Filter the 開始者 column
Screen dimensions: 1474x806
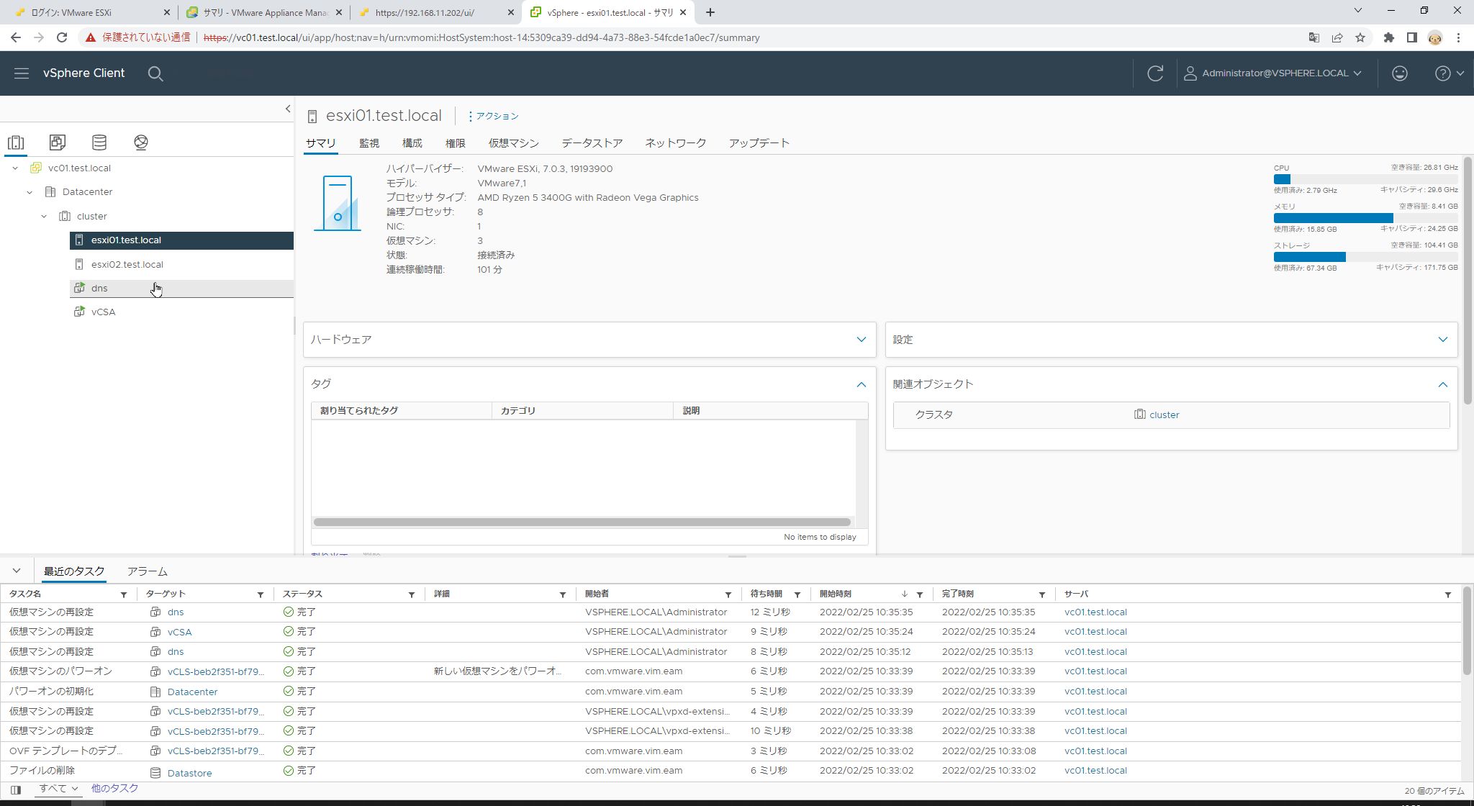[x=728, y=594]
